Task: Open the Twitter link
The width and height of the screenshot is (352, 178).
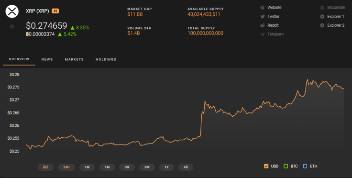Action: (x=274, y=16)
